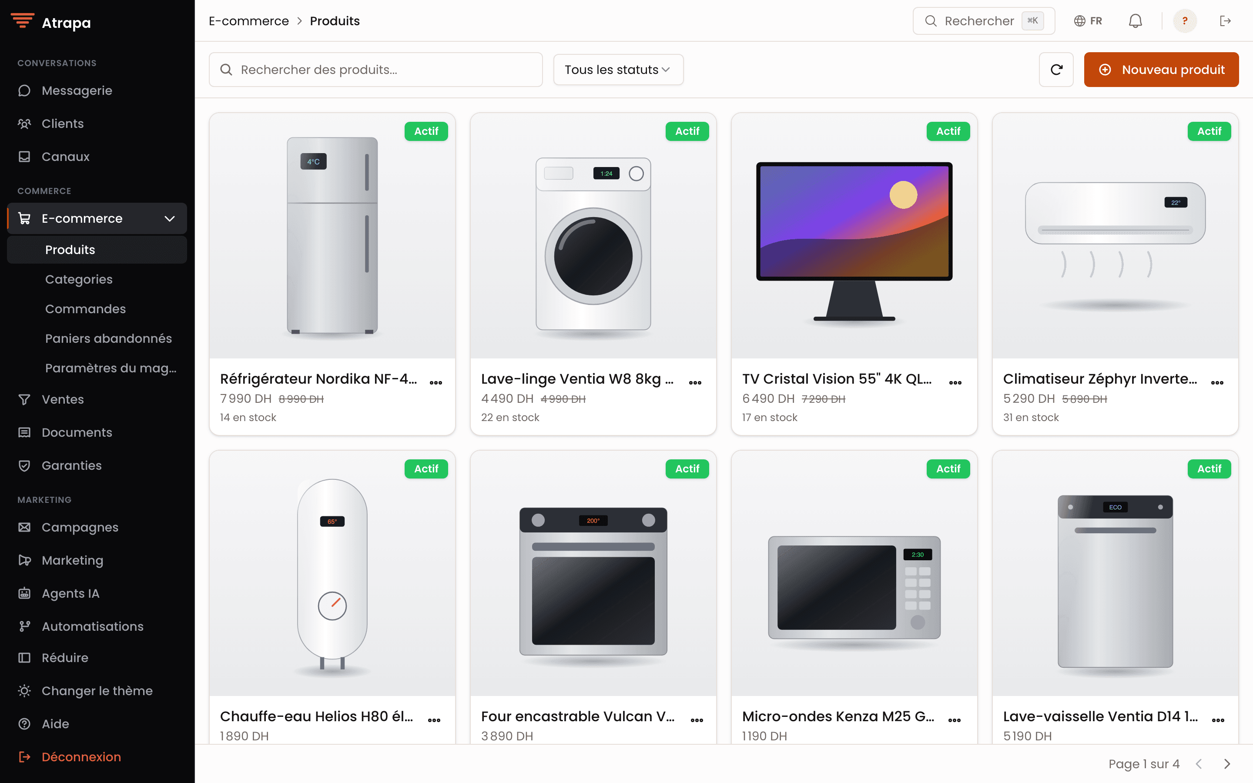Click the Atrapa logo icon
Screen dimensions: 1253x783
coord(22,21)
